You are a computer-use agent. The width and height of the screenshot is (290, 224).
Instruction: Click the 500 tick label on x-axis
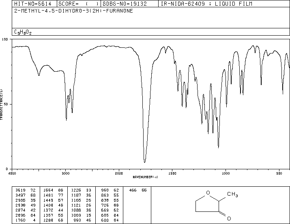pos(279,173)
